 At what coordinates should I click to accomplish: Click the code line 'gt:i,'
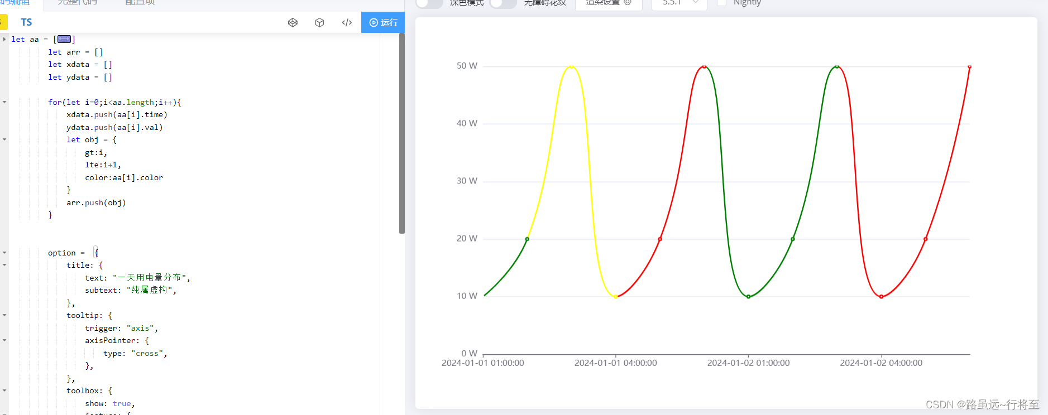tap(96, 152)
